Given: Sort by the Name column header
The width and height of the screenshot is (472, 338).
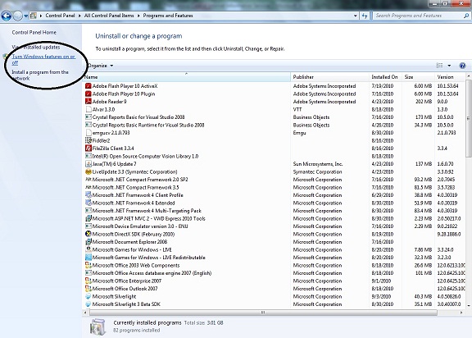Looking at the screenshot, I should 187,77.
